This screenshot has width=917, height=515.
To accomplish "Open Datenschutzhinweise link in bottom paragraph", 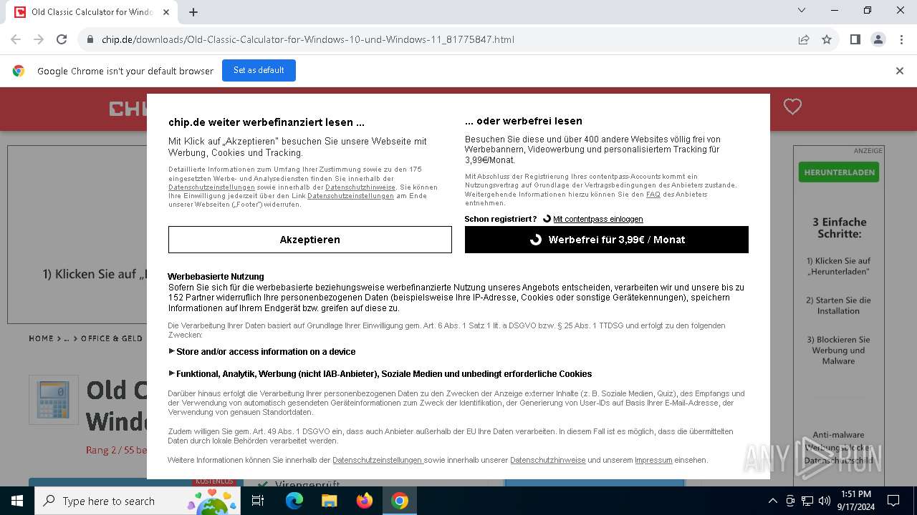I will point(547,460).
